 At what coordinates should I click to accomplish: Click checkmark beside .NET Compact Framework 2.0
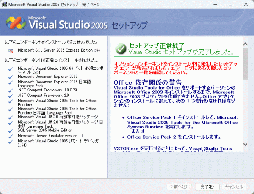11,96
